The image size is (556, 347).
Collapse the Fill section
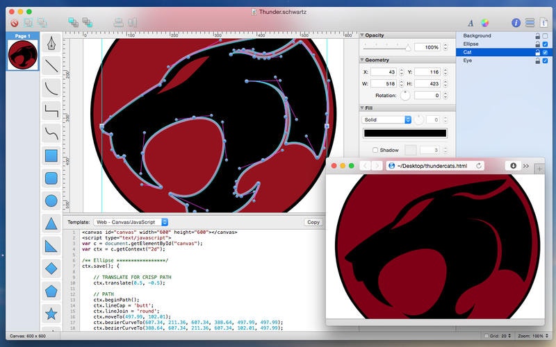[362, 108]
